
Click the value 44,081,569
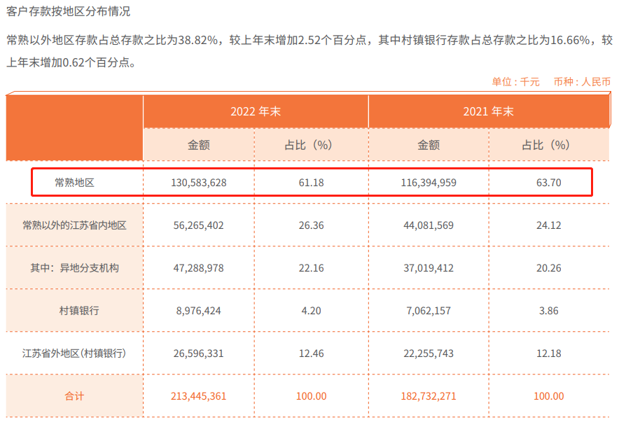[429, 225]
